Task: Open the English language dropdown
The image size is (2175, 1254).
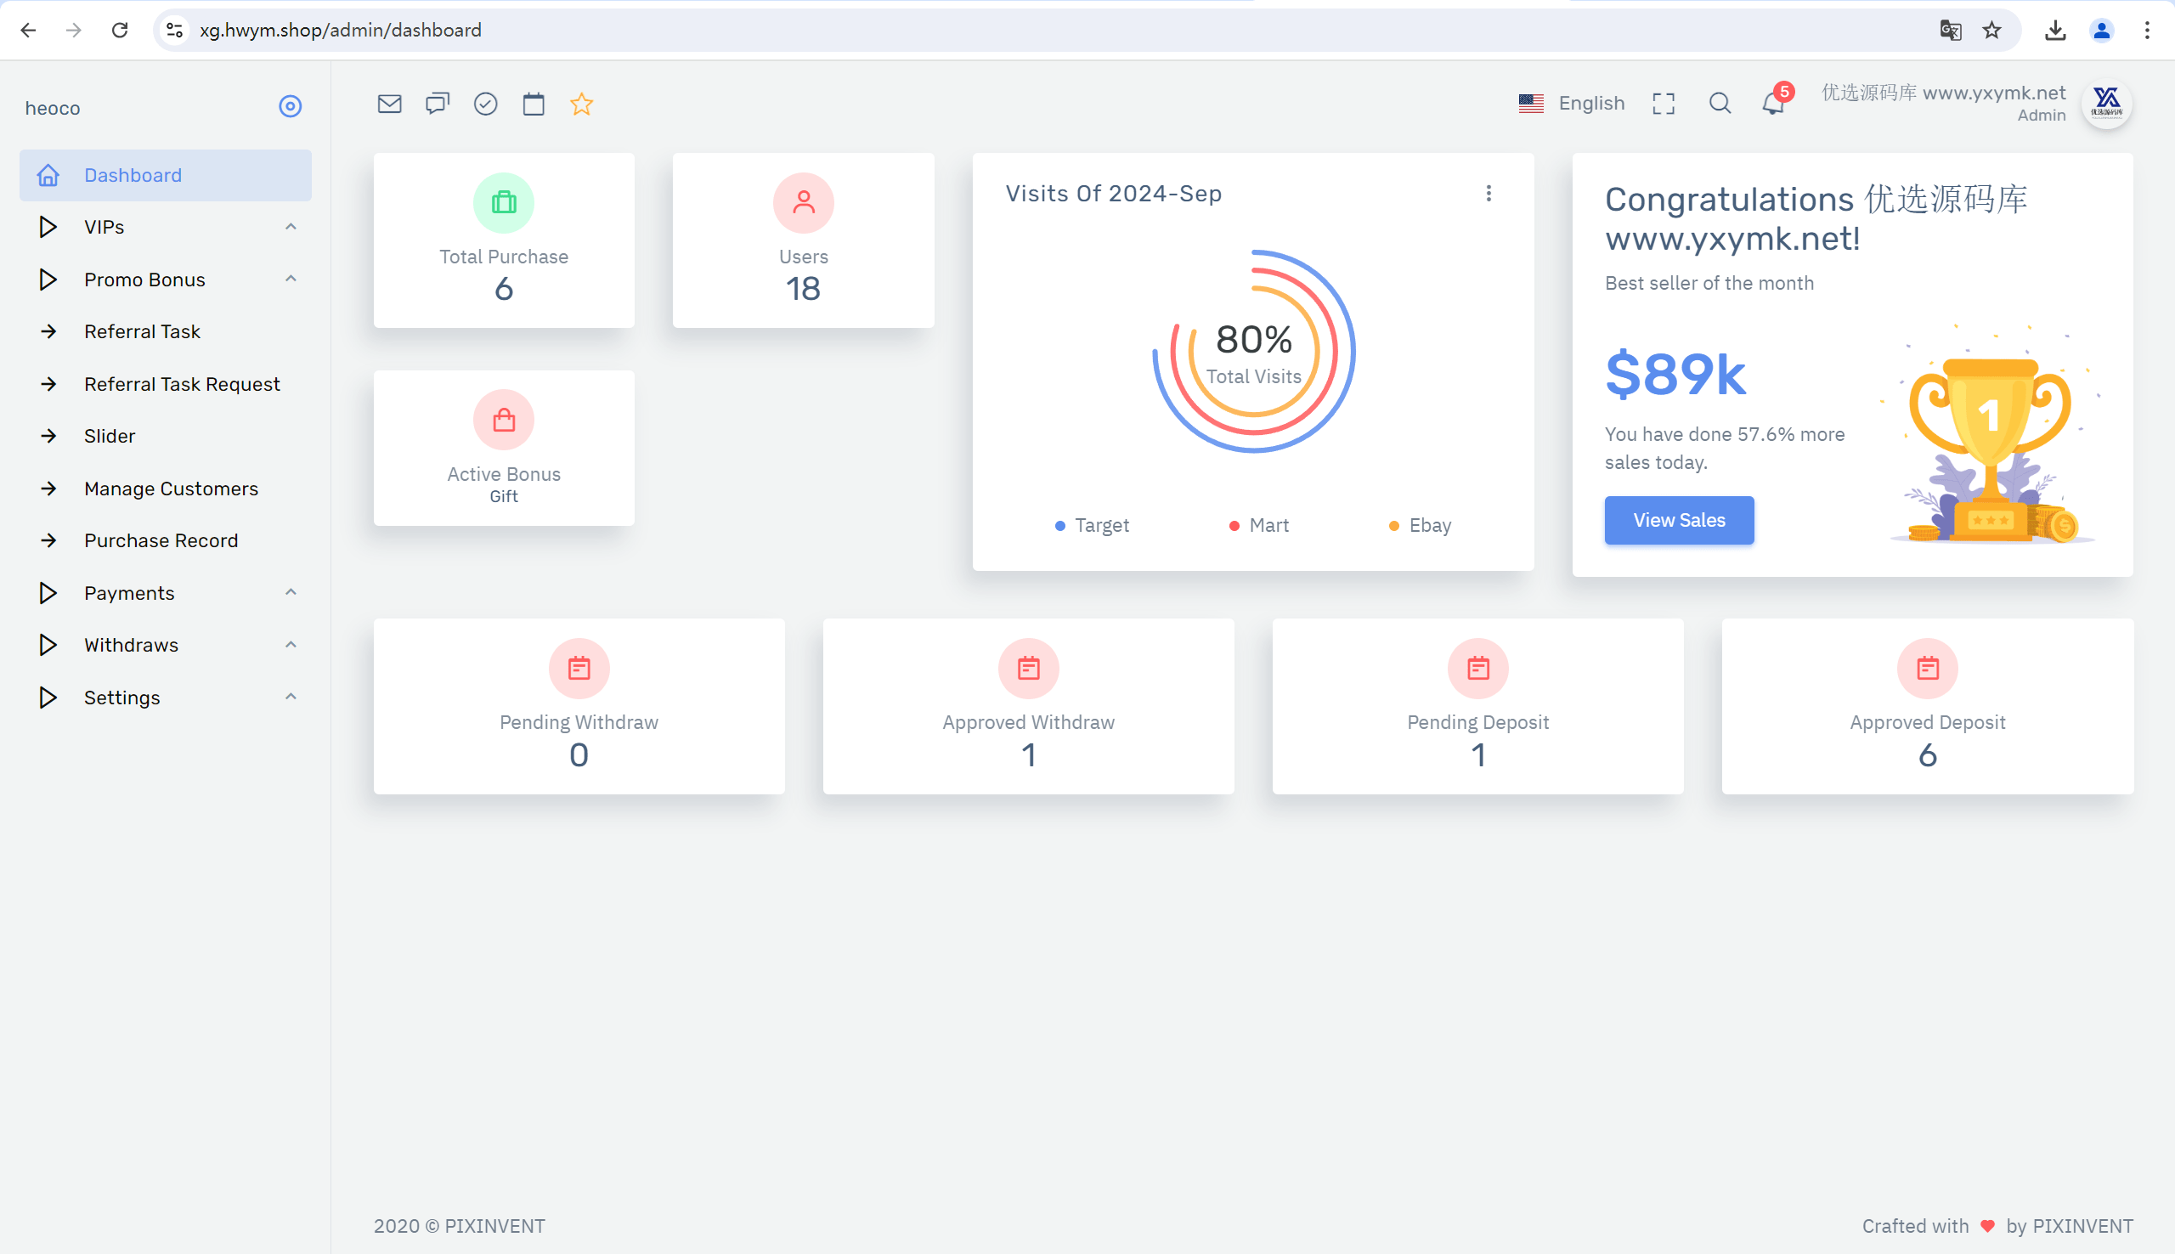Action: pyautogui.click(x=1572, y=104)
